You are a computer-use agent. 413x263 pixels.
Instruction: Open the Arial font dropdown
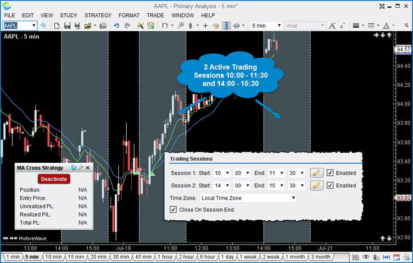tap(322, 26)
